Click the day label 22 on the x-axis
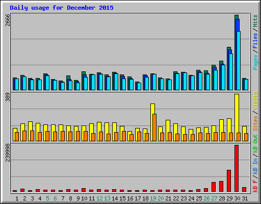Screen dimensions: 261x204 [x=176, y=198]
